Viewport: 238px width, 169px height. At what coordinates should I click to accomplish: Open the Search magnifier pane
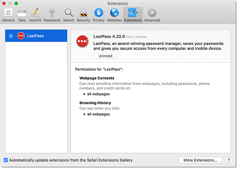69,15
